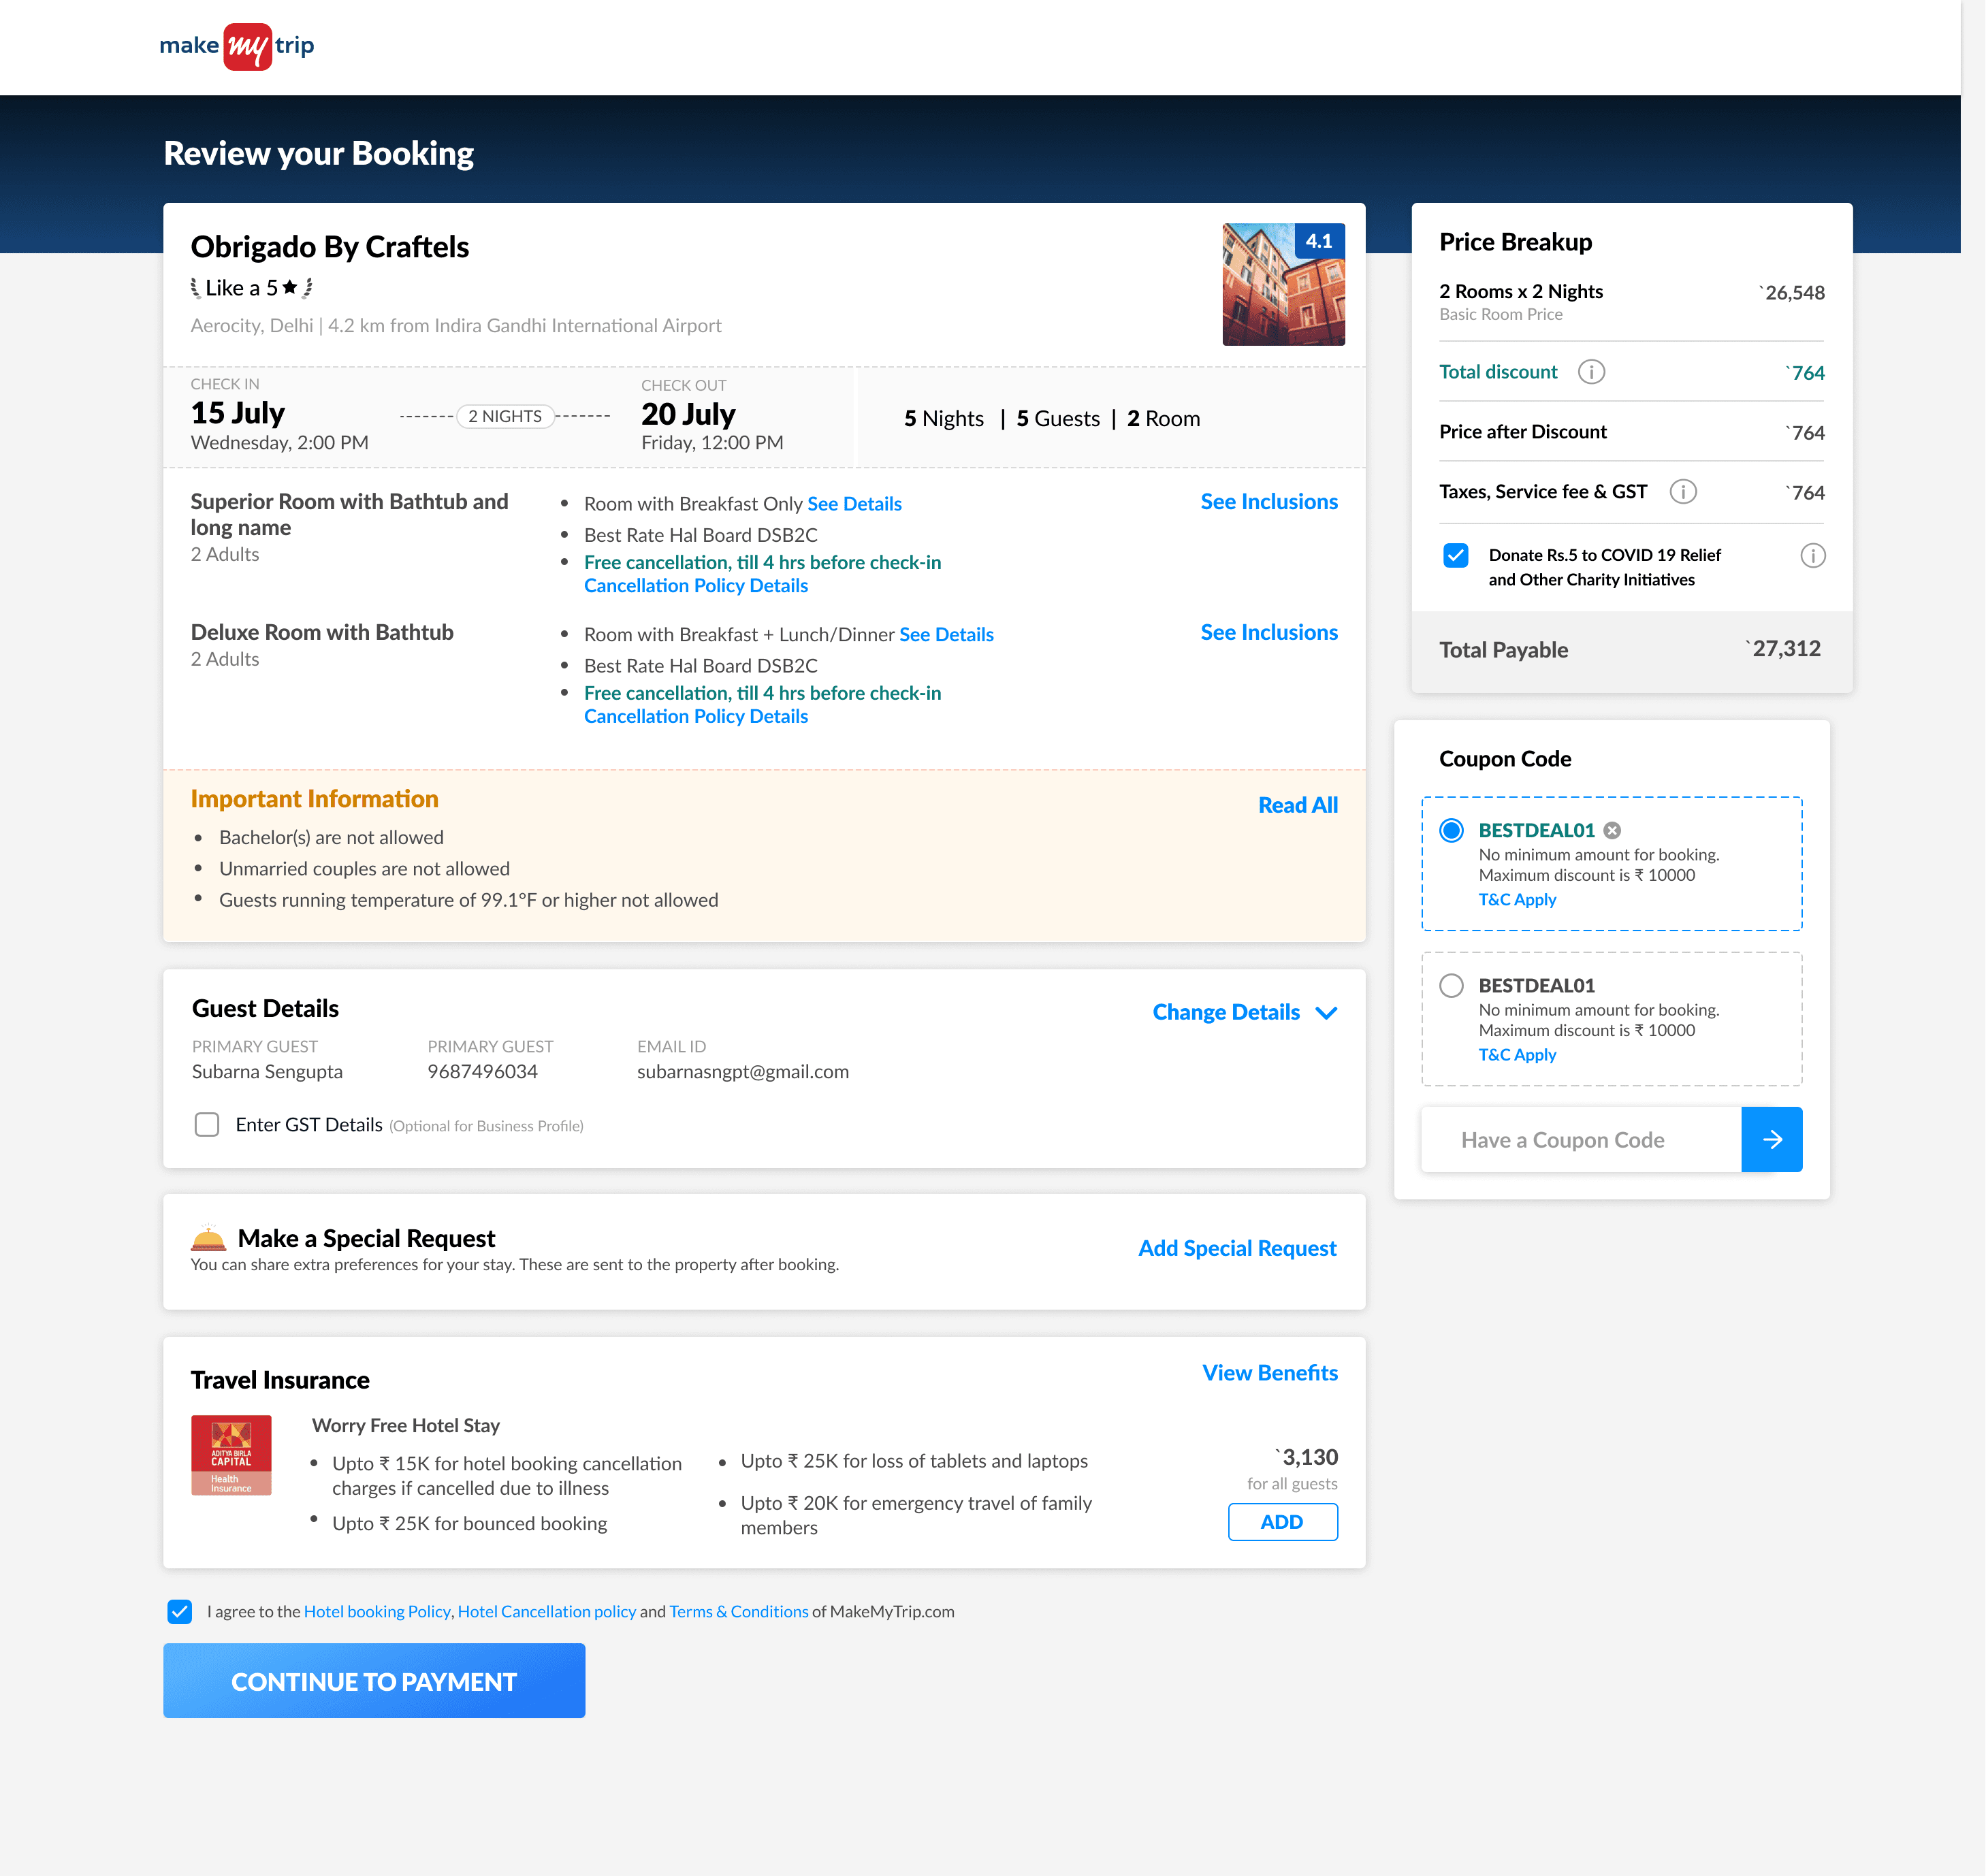The height and width of the screenshot is (1876, 1986).
Task: Untick the Donate Rs.5 COVID relief checkbox
Action: pos(1455,555)
